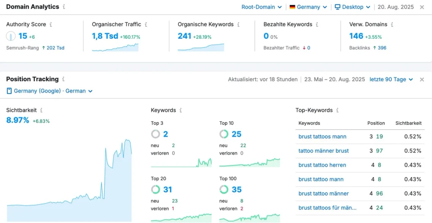432x223 pixels.
Task: Open the Root-Domain dropdown
Action: click(x=262, y=7)
